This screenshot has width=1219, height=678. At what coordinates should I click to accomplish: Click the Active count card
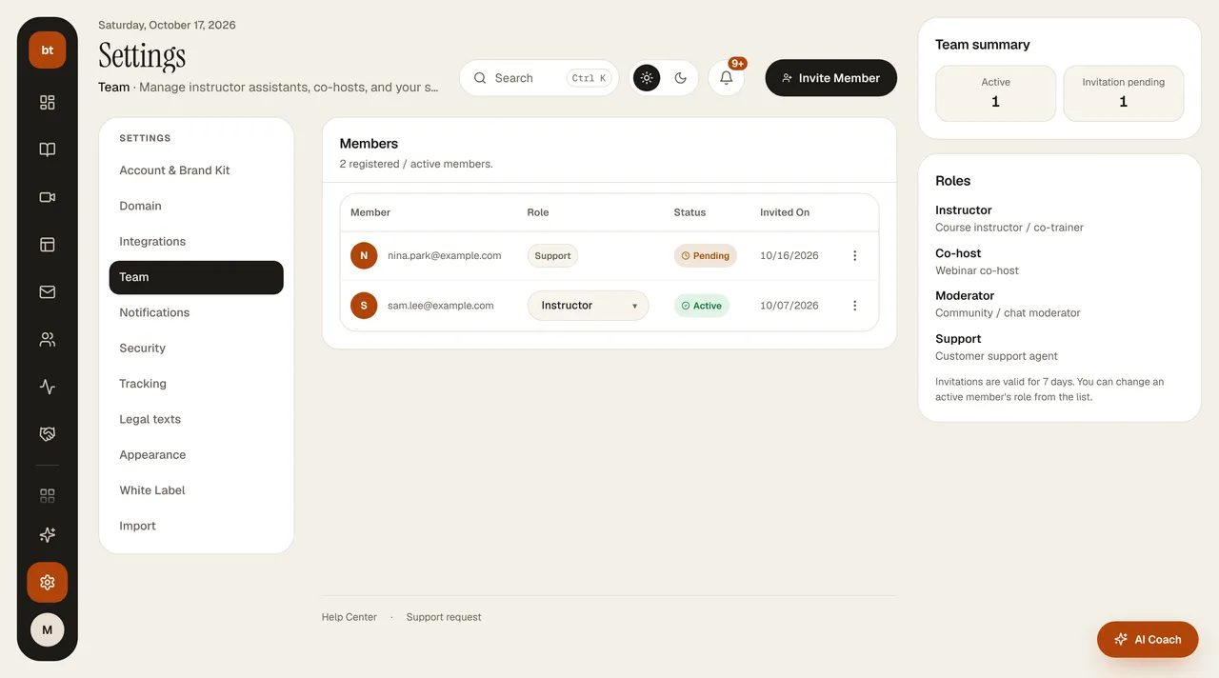(996, 93)
